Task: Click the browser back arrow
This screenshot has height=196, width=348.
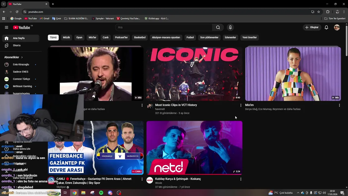Action: pos(4,12)
